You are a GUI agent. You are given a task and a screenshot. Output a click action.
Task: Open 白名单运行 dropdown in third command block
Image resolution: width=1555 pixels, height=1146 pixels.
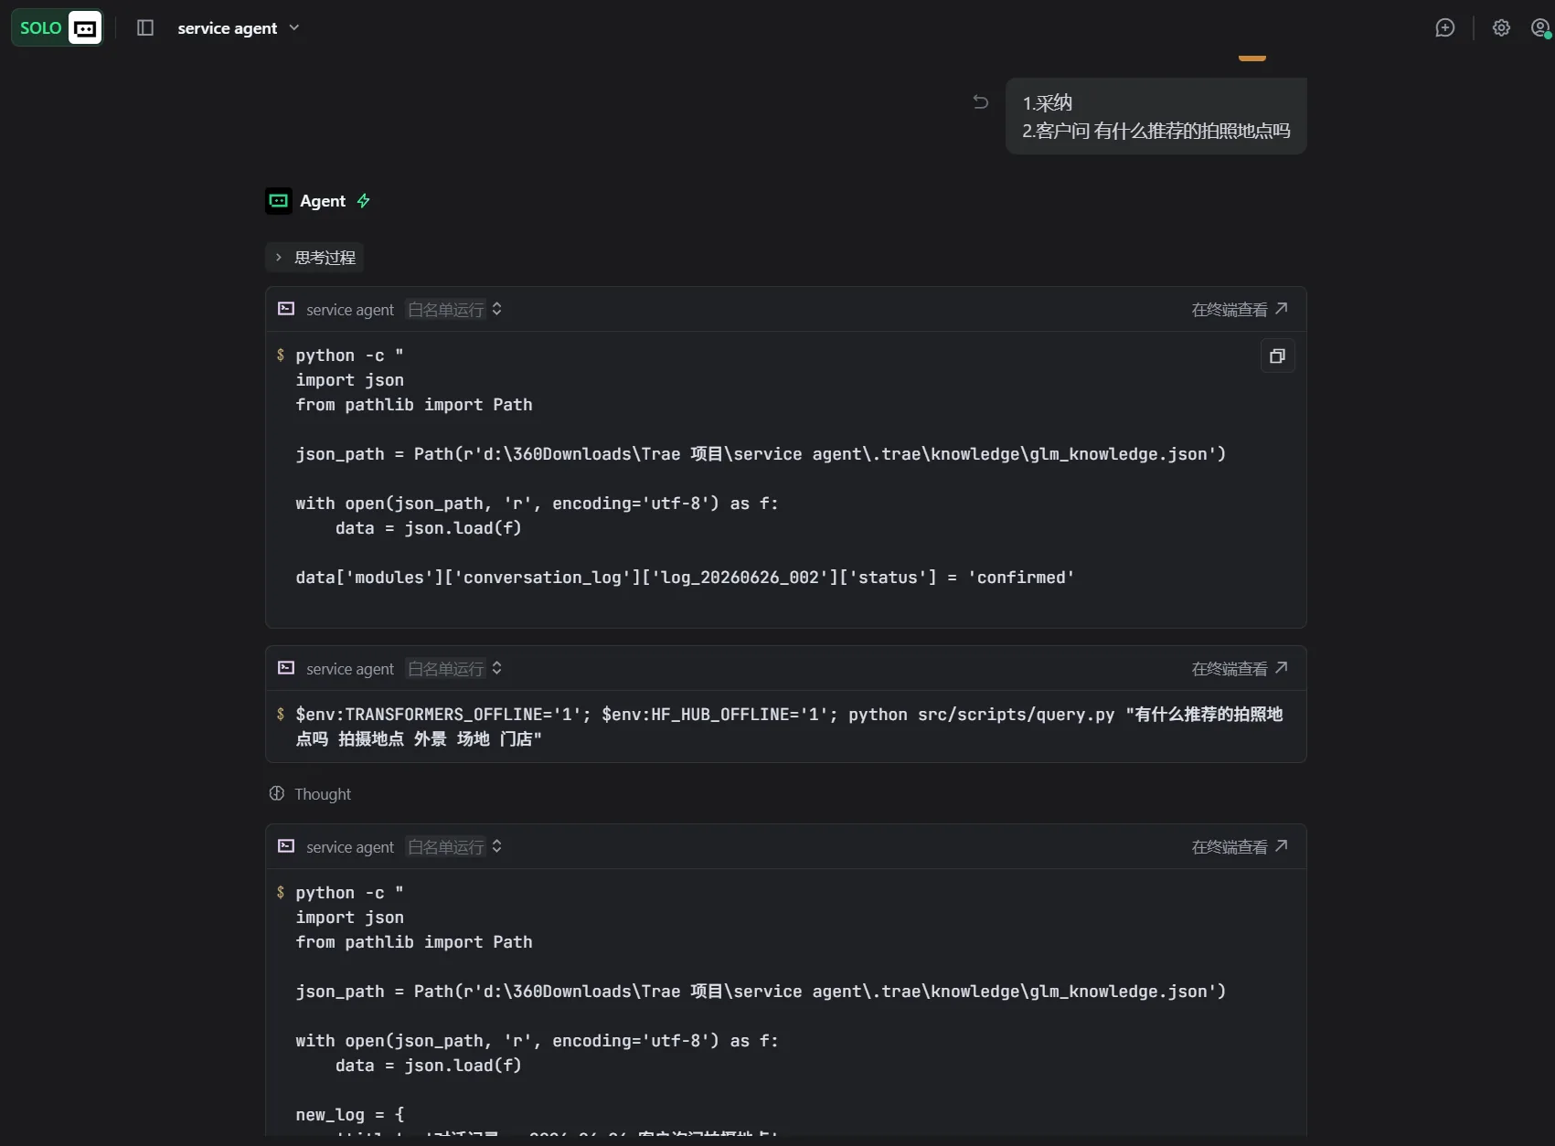[454, 847]
